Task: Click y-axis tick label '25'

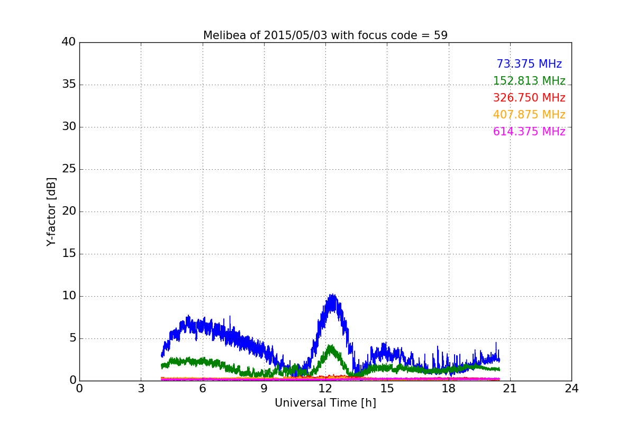Action: pyautogui.click(x=69, y=169)
